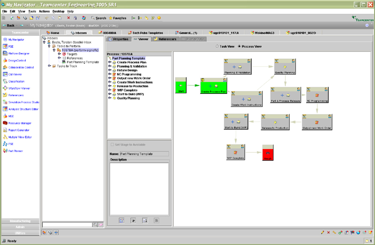Open Classification application
This screenshot has height=245, width=375.
[14, 81]
